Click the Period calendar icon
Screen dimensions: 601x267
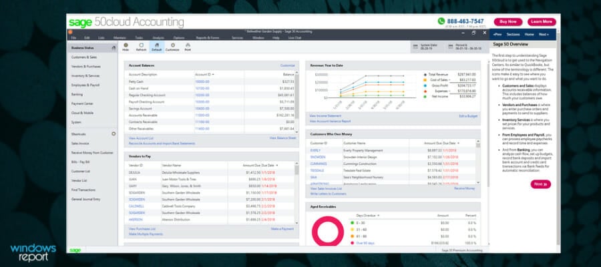tap(450, 47)
